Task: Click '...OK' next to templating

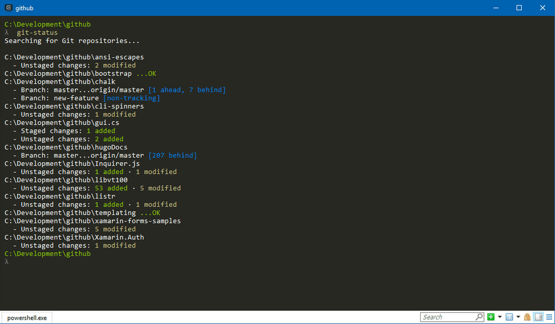Action: pyautogui.click(x=150, y=213)
